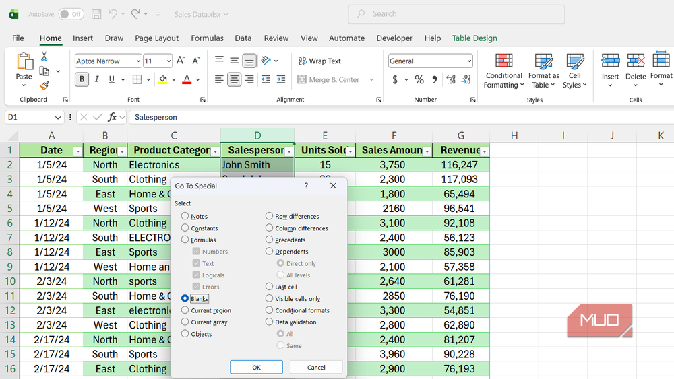Click the Undo arrow
The image size is (674, 379).
pyautogui.click(x=113, y=13)
